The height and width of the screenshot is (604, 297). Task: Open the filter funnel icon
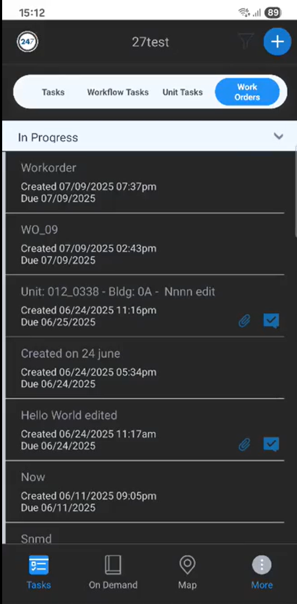[x=246, y=41]
